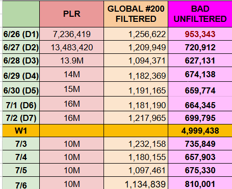The width and height of the screenshot is (232, 189).
Task: Select cell 720,912
Action: 200,47
